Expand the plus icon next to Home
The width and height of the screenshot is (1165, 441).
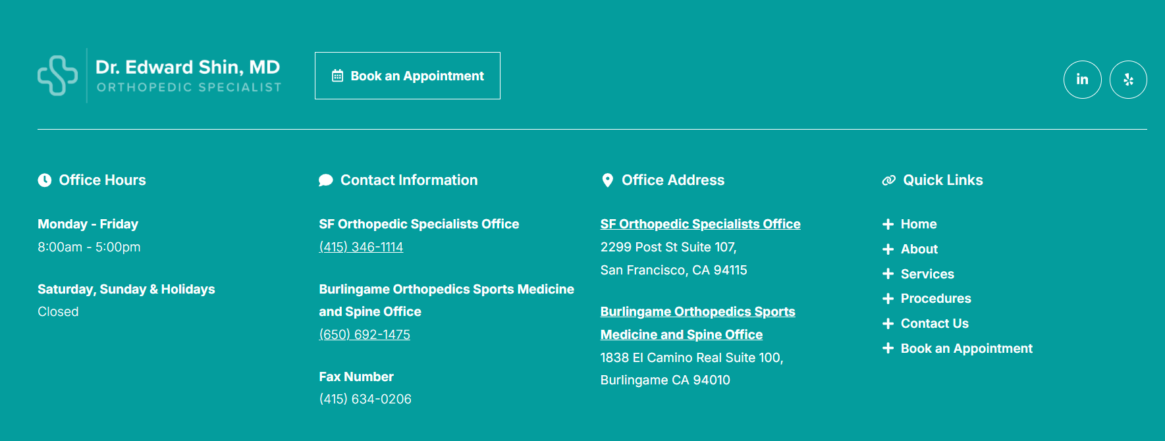tap(887, 224)
